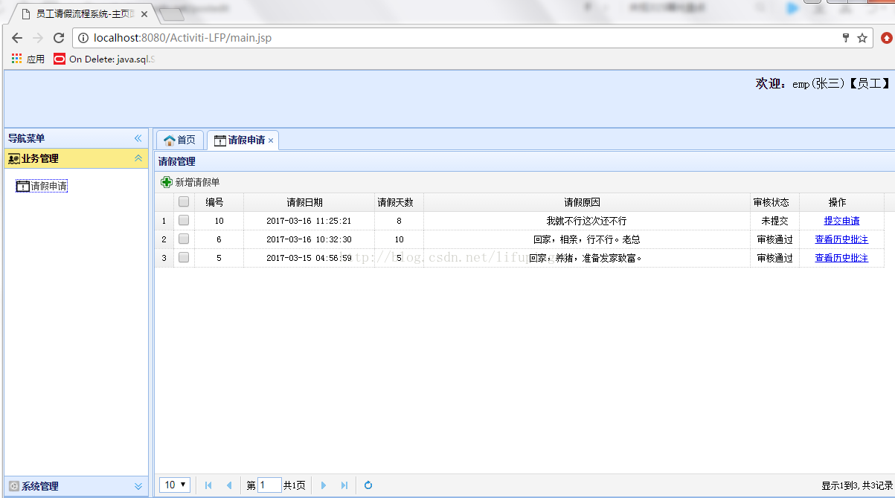Click the refresh icon in pagination bar
This screenshot has height=498, width=895.
tap(368, 485)
